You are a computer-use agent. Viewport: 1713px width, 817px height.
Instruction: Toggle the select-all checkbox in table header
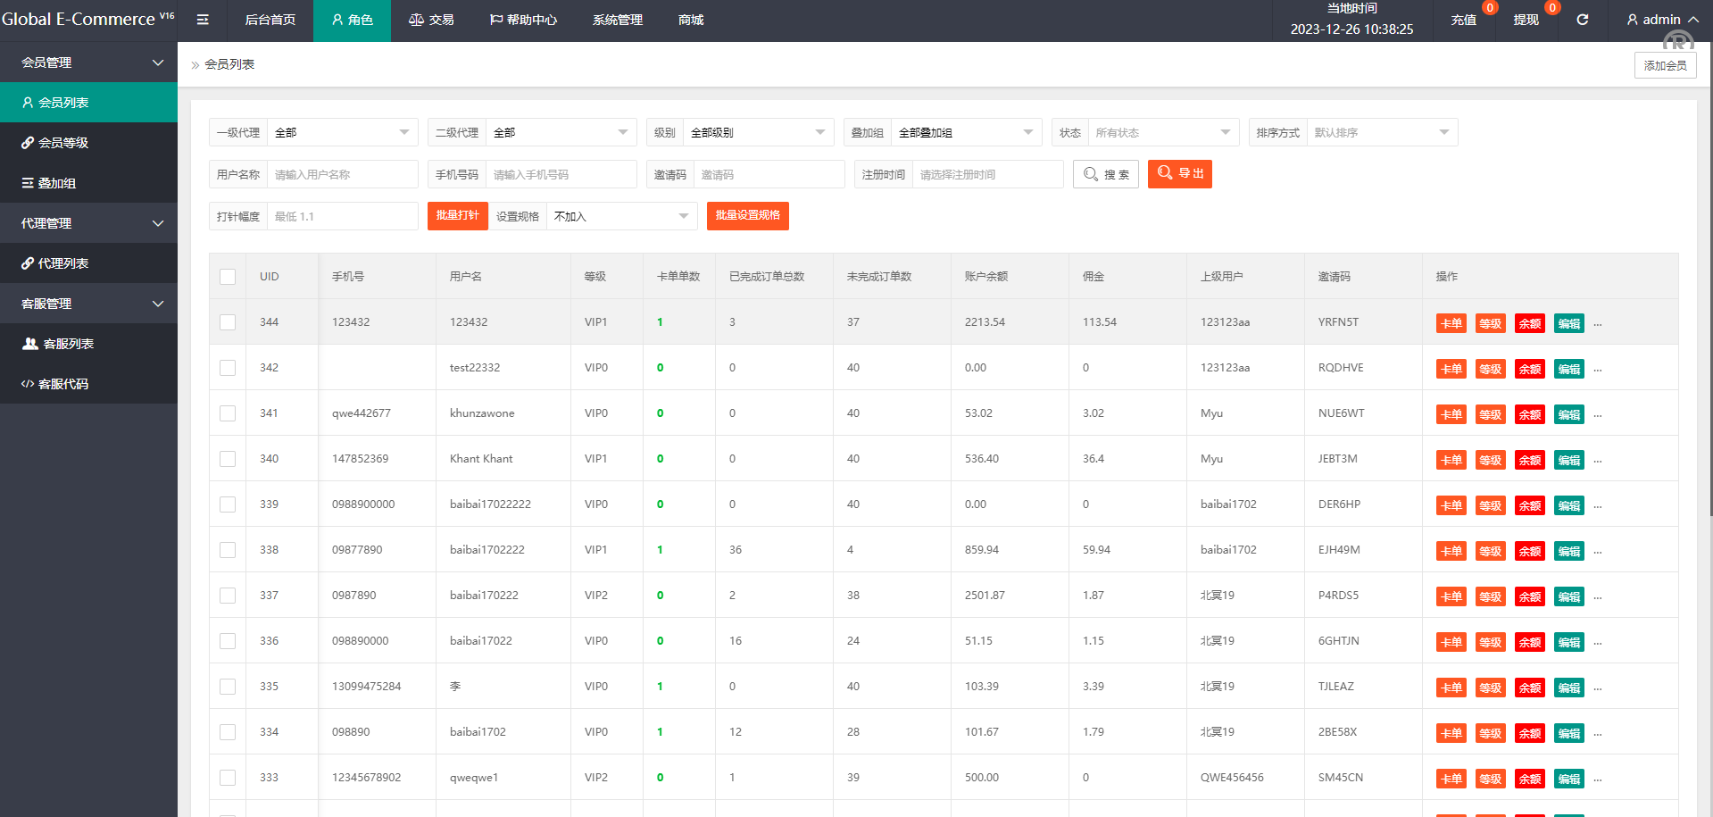[x=228, y=277]
